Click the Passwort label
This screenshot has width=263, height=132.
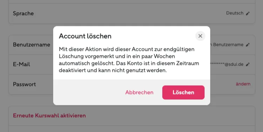[25, 84]
